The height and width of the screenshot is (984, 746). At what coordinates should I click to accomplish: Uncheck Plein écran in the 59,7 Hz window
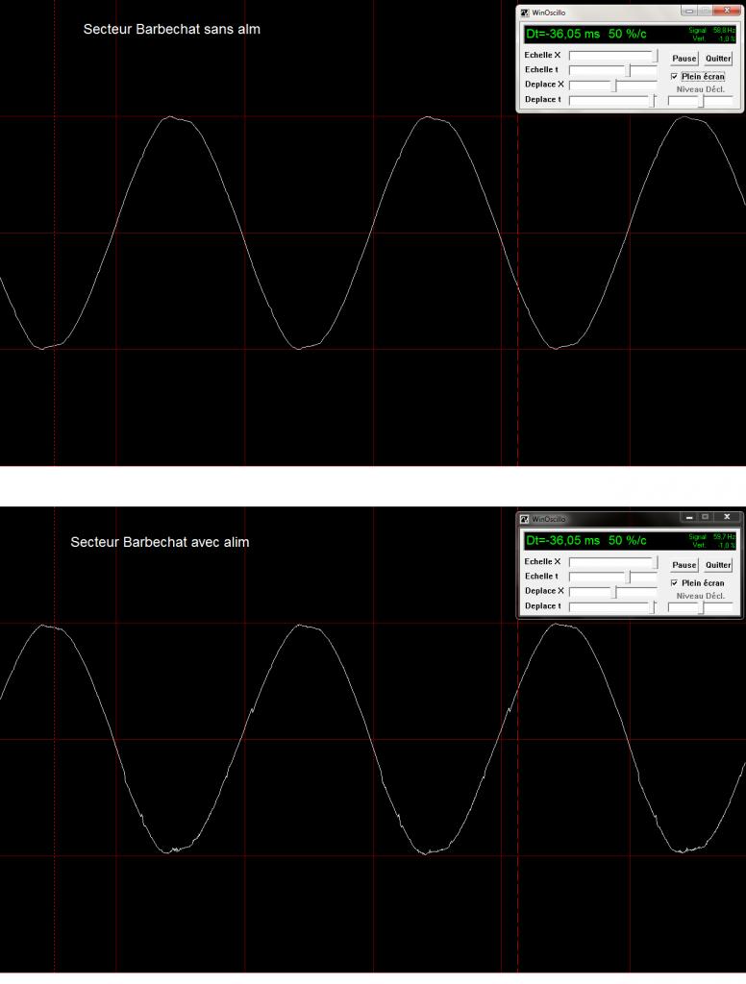point(675,583)
